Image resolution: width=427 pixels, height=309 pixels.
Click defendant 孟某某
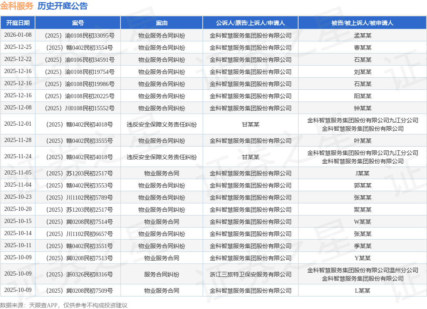click(362, 35)
